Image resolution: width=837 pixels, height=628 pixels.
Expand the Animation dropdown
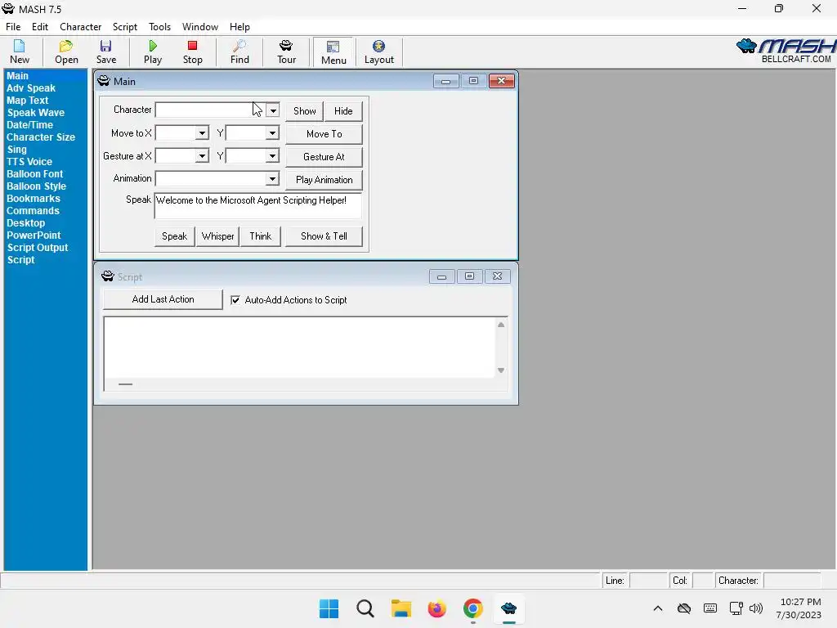pyautogui.click(x=272, y=178)
